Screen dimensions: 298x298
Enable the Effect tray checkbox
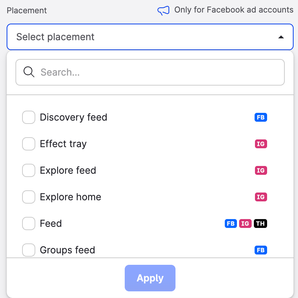[29, 144]
